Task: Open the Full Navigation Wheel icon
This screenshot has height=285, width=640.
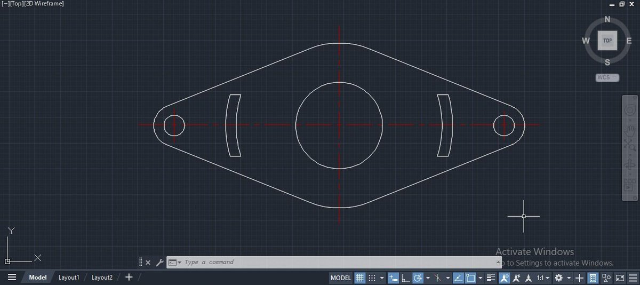Action: click(x=630, y=110)
